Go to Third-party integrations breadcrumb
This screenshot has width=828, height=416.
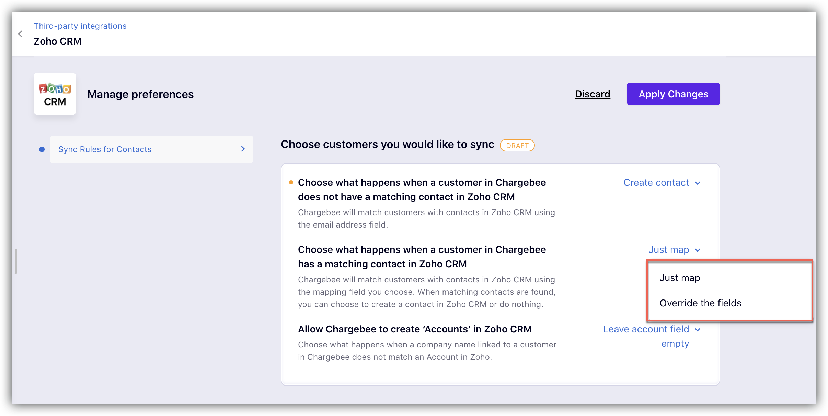80,26
